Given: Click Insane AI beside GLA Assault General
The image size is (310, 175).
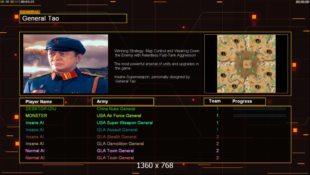Looking at the screenshot, I should coord(35,130).
